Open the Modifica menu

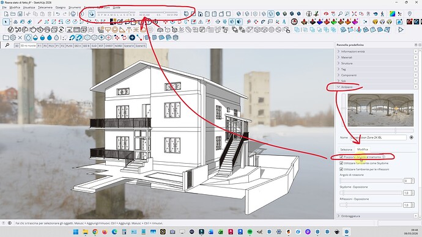[15, 7]
